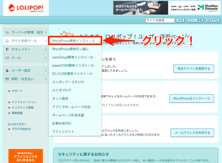Click the mail envelope icon

coord(7,58)
